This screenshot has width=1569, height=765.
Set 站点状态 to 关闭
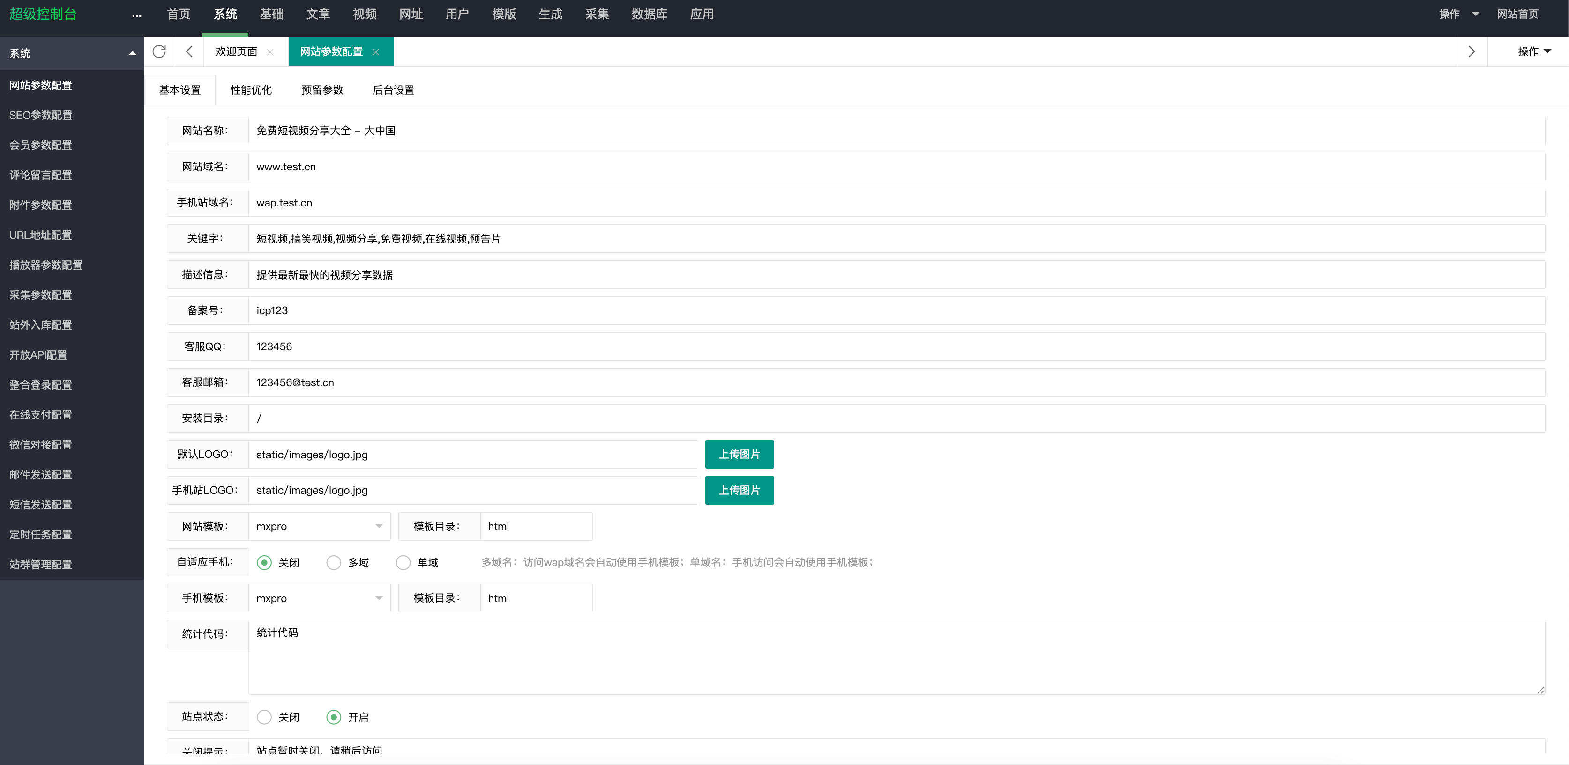(265, 717)
